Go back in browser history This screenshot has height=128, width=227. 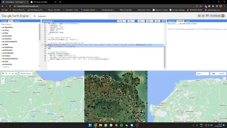point(2,6)
